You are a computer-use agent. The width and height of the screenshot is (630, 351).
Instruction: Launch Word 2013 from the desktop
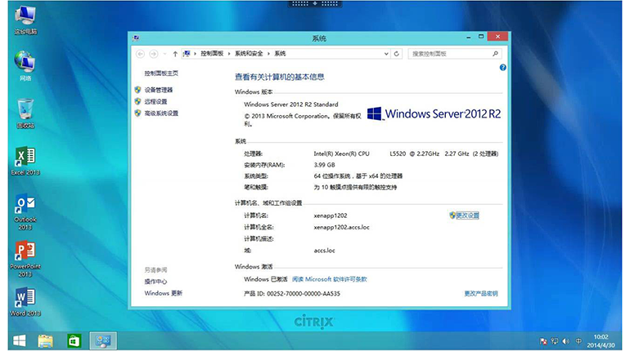(x=25, y=302)
